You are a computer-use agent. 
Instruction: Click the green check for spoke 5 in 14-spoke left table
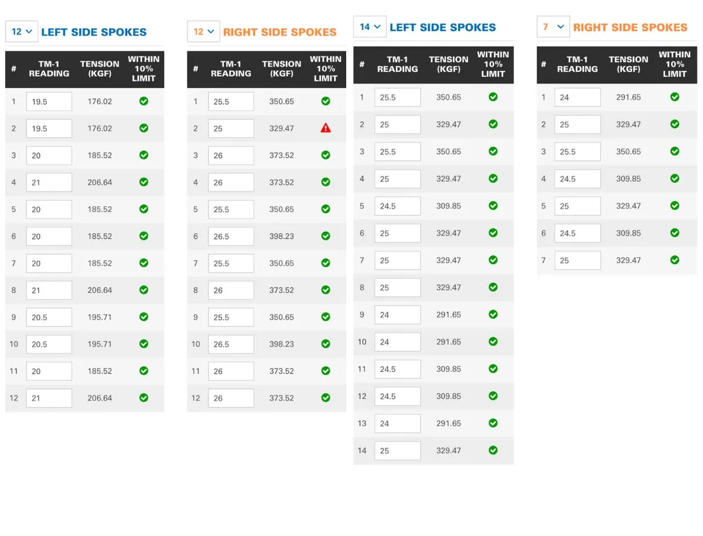(493, 206)
